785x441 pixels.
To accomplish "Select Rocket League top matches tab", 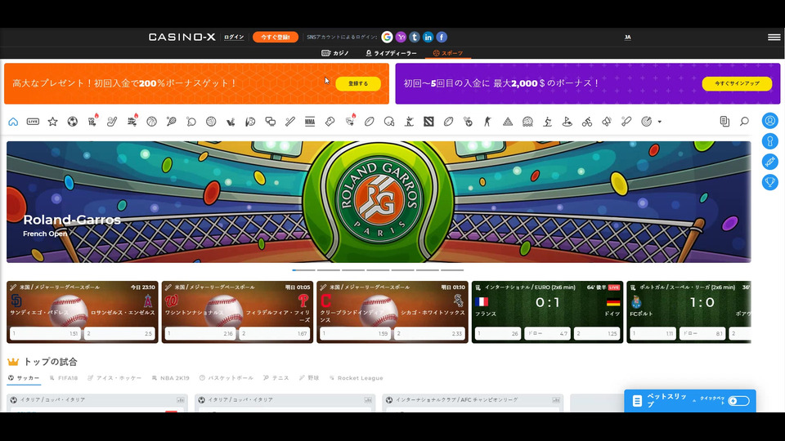I will (x=356, y=378).
